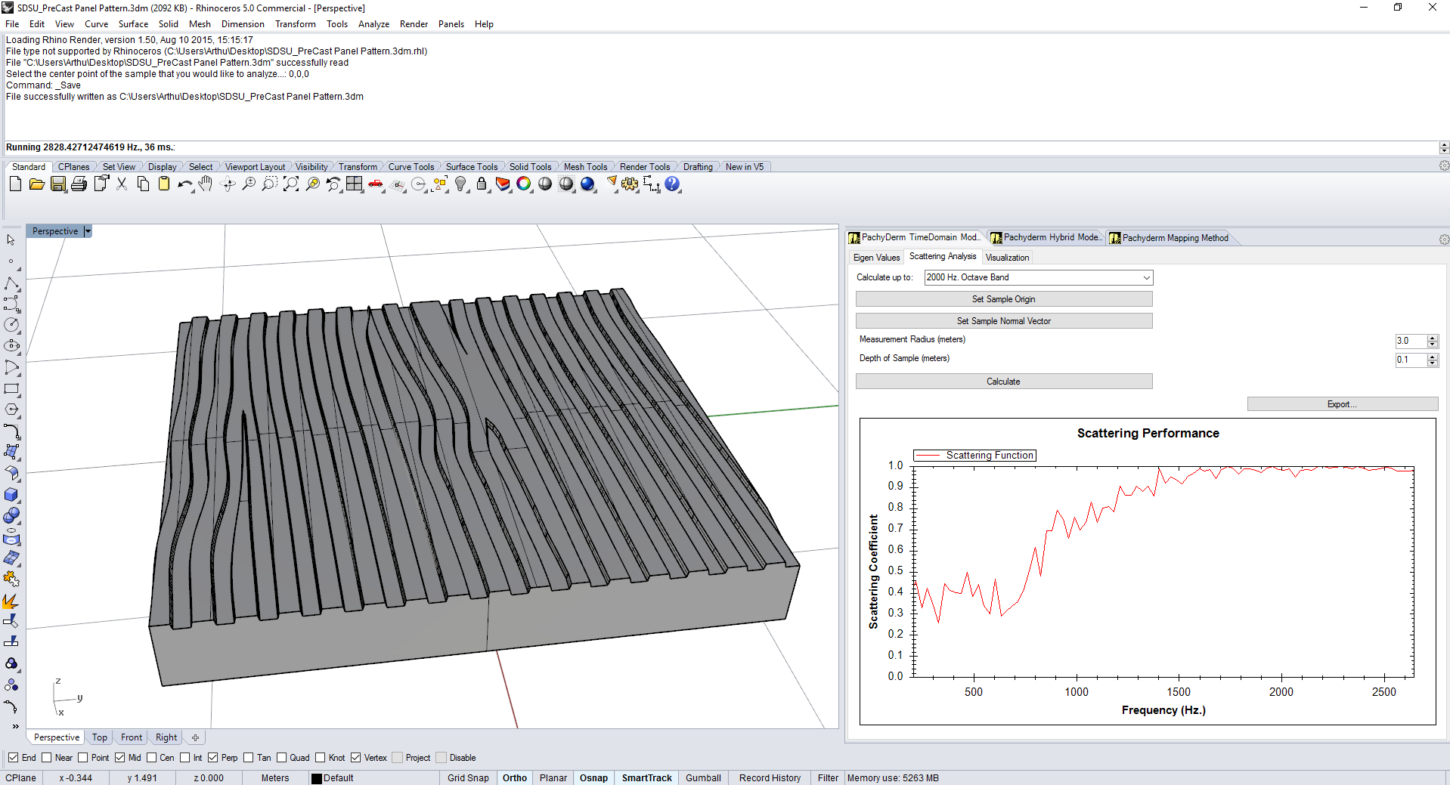
Task: Toggle the Near osnap checkbox
Action: 47,758
